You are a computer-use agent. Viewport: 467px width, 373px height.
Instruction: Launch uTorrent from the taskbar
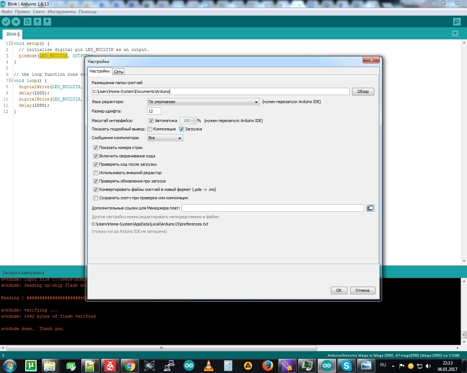(31, 366)
